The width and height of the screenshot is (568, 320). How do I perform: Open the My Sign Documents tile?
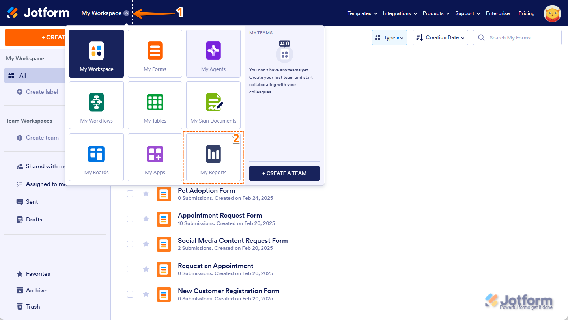pyautogui.click(x=213, y=105)
